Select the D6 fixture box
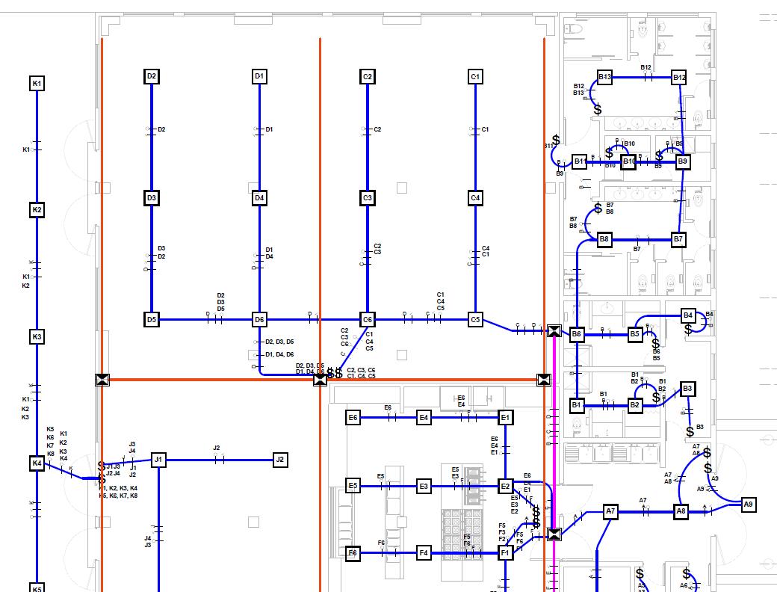This screenshot has height=592, width=777. coord(259,320)
